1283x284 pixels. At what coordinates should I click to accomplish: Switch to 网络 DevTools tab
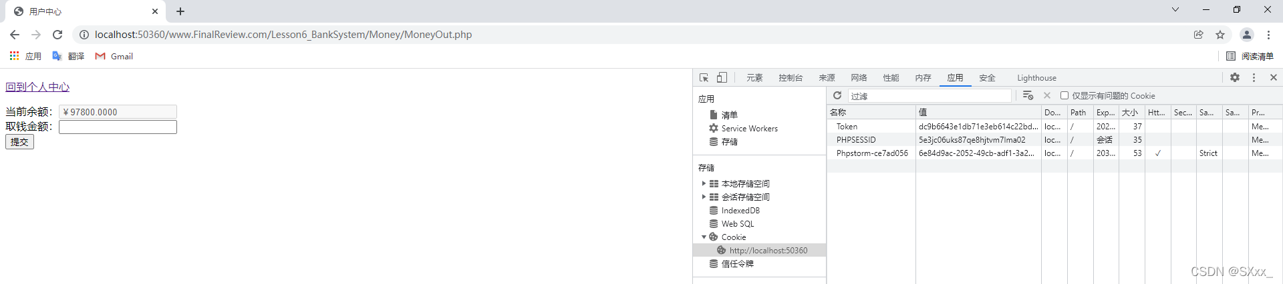[859, 78]
